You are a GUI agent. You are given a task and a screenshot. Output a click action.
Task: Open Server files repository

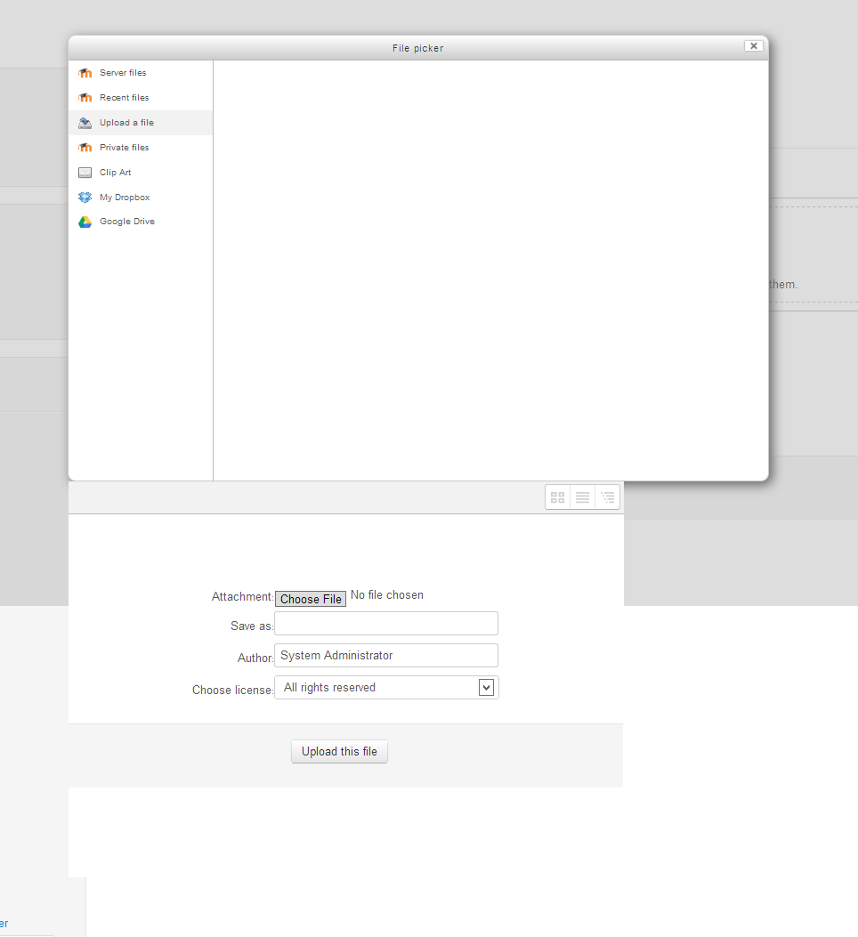coord(141,73)
